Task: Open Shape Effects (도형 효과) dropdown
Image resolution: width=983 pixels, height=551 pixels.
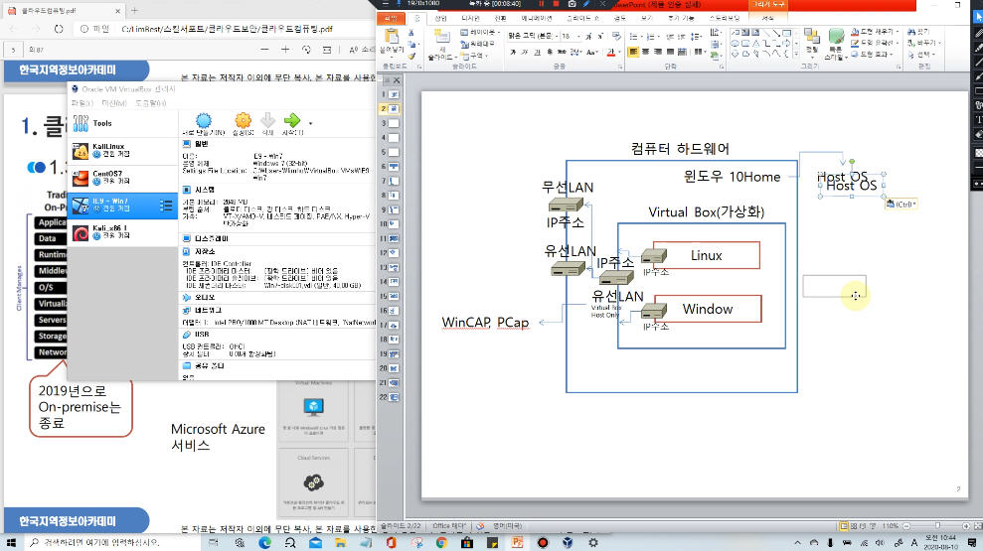Action: point(872,54)
